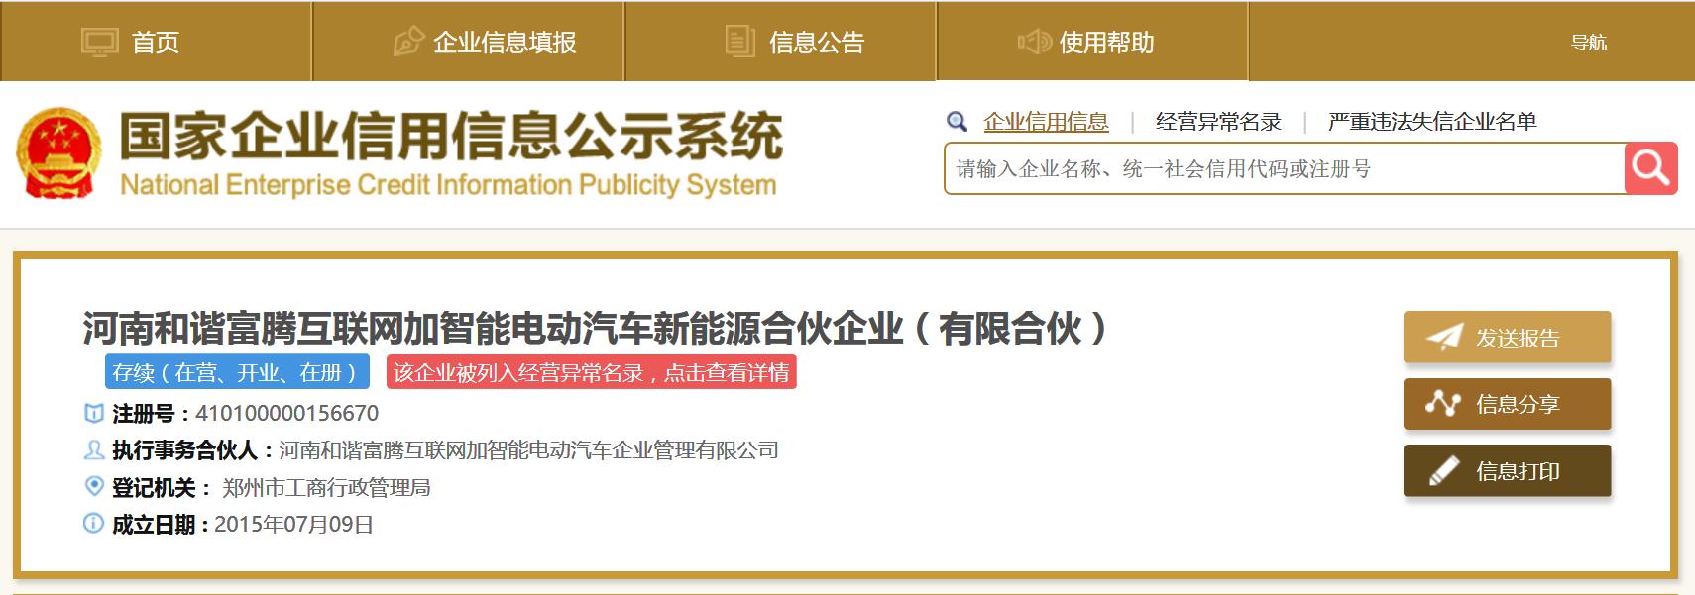Click partner name 河南和谐富腾互联网加智能电动汽车企业管理有限公司
The width and height of the screenshot is (1695, 595).
point(528,450)
